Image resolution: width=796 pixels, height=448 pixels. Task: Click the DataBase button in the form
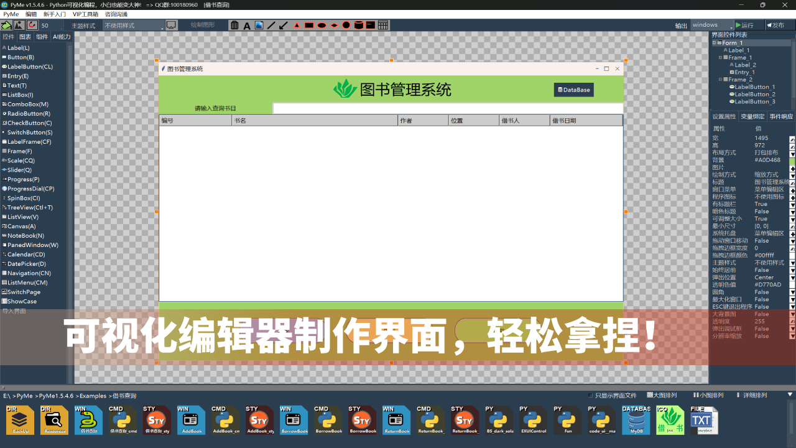pos(573,90)
